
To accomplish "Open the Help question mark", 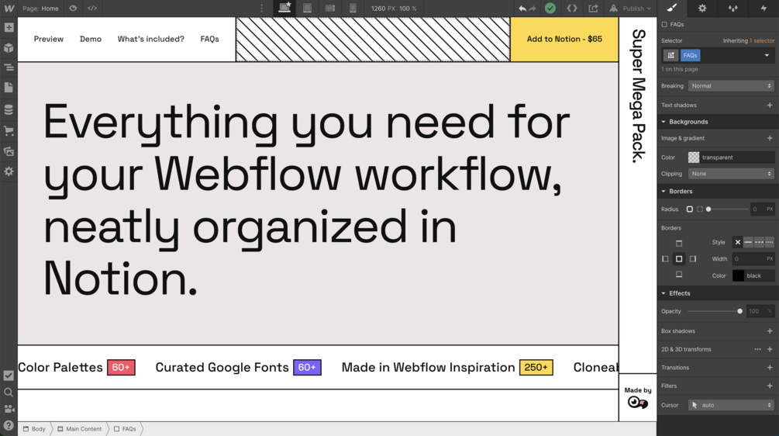I will pos(9,426).
